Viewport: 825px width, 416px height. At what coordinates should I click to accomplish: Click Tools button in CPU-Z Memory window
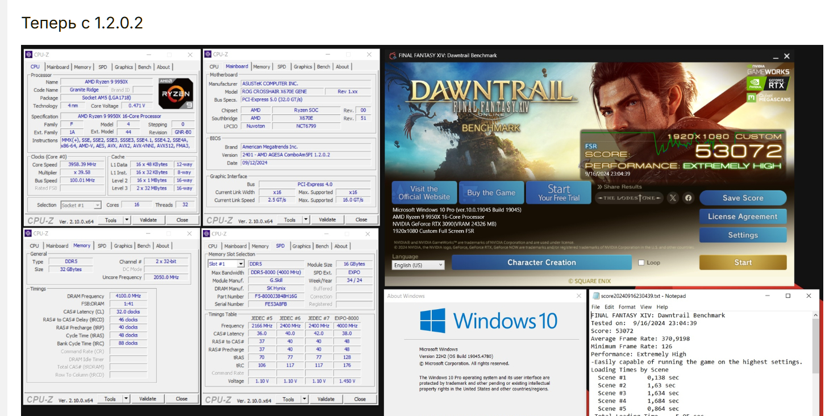[110, 399]
